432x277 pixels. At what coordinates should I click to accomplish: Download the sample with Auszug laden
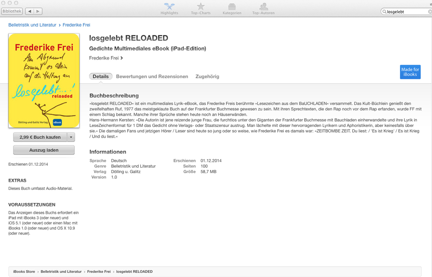pos(44,150)
